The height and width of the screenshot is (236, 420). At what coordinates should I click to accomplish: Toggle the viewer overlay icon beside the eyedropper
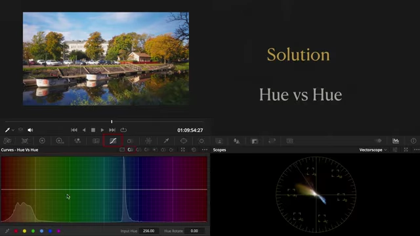click(20, 130)
